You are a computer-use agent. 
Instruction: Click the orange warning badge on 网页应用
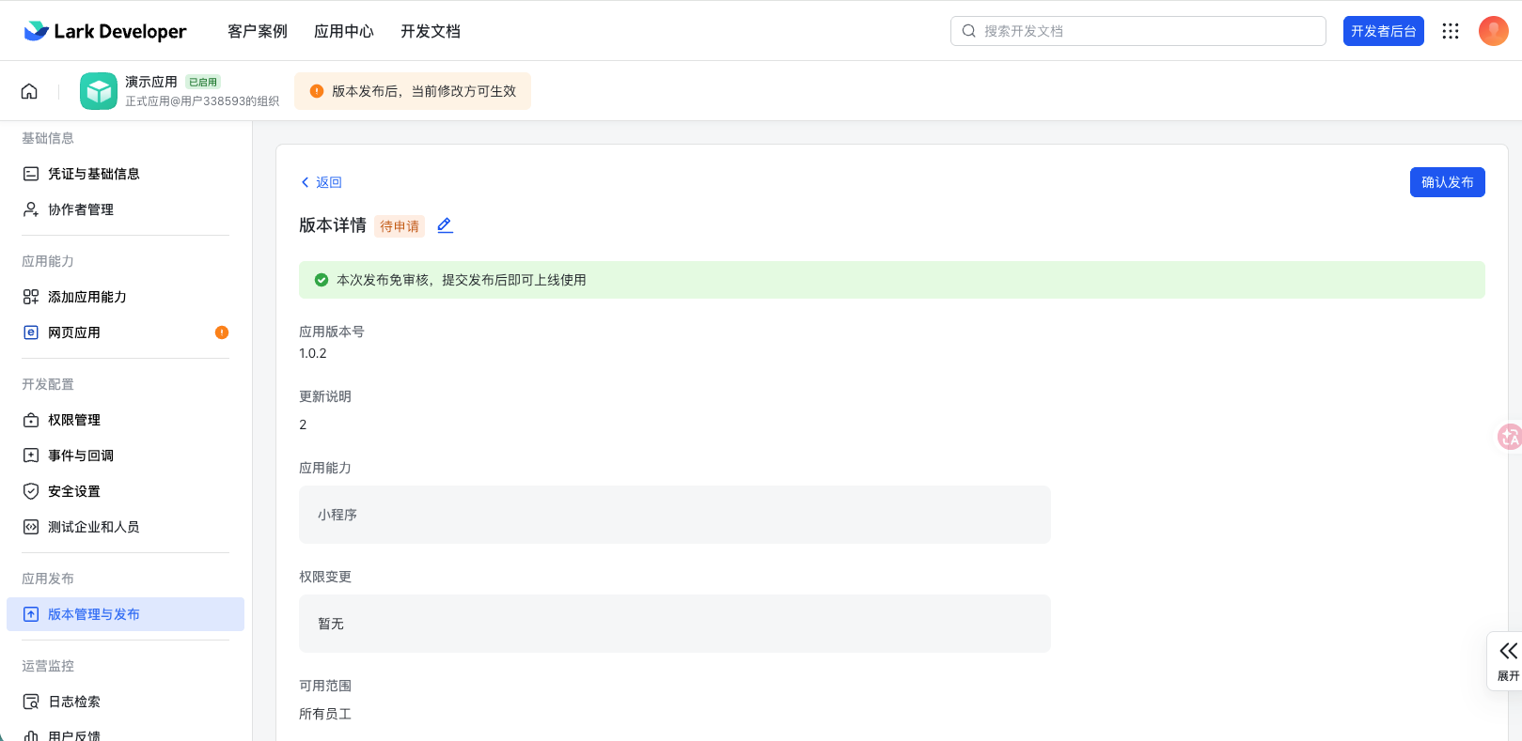(222, 332)
